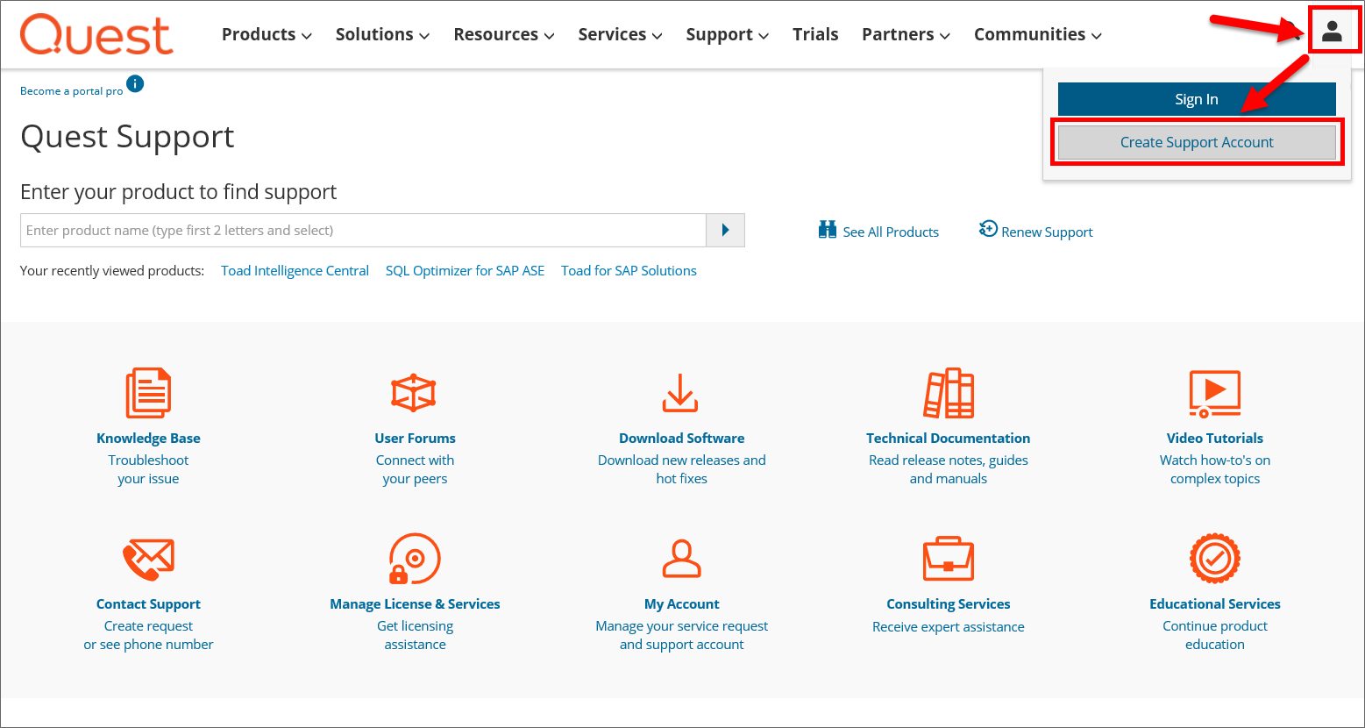Click the Technical Documentation books icon
This screenshot has height=728, width=1365.
click(x=949, y=393)
